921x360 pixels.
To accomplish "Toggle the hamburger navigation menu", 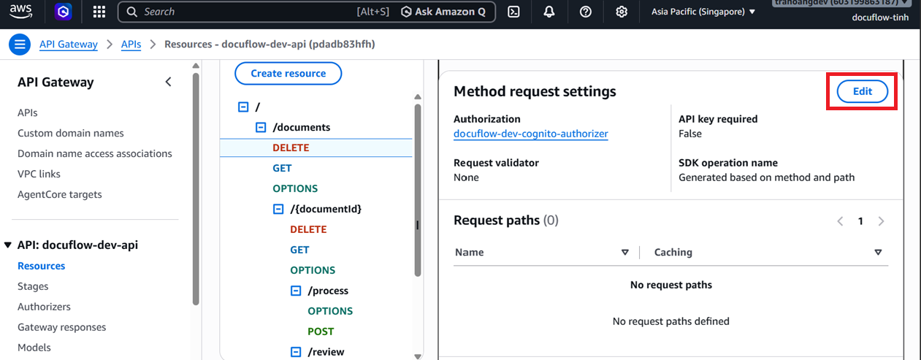I will click(x=20, y=44).
